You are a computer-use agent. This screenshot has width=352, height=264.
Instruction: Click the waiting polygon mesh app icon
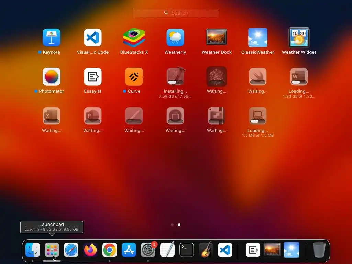217,77
